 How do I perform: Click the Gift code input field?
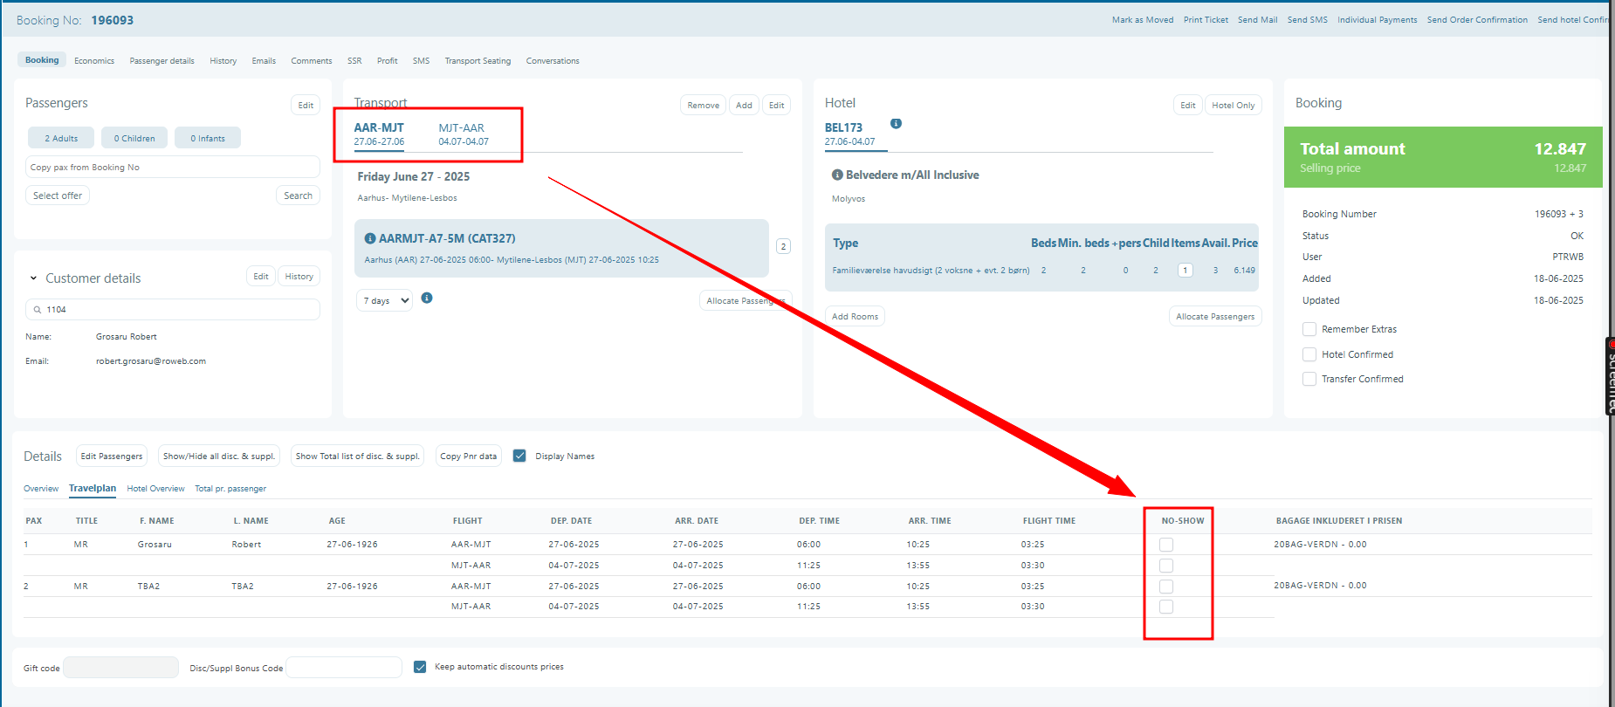pyautogui.click(x=121, y=668)
